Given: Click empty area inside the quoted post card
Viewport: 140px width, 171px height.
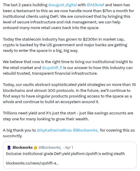Looking at the screenshot, I should click(x=98, y=163).
